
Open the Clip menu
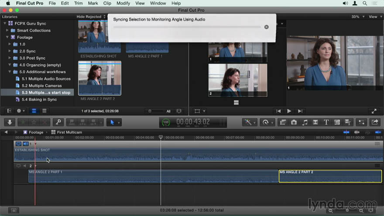(x=107, y=3)
